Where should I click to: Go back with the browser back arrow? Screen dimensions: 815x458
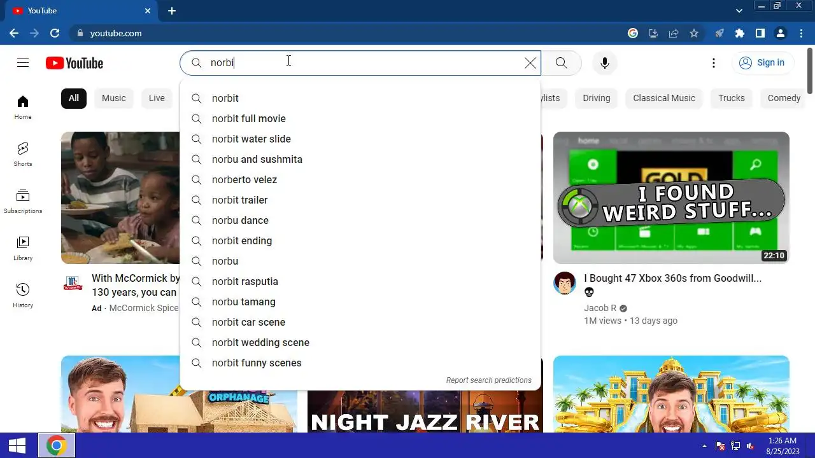coord(14,33)
